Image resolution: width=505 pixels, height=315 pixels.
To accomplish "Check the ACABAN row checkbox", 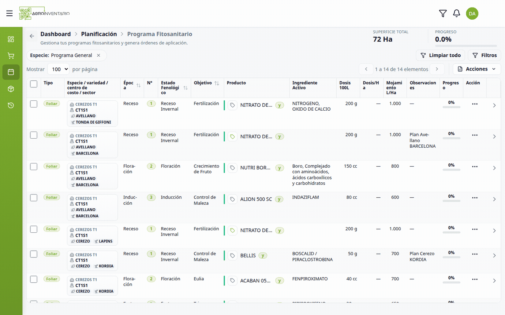I will point(34,279).
